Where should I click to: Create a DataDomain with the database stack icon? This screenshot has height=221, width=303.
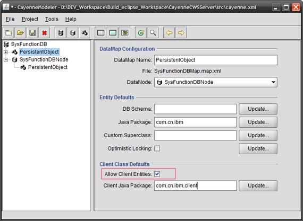[x=61, y=33]
